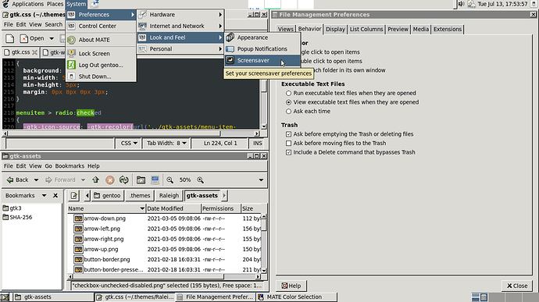This screenshot has height=302, width=539.
Task: Expand the Back history dropdown arrow
Action: (36, 180)
